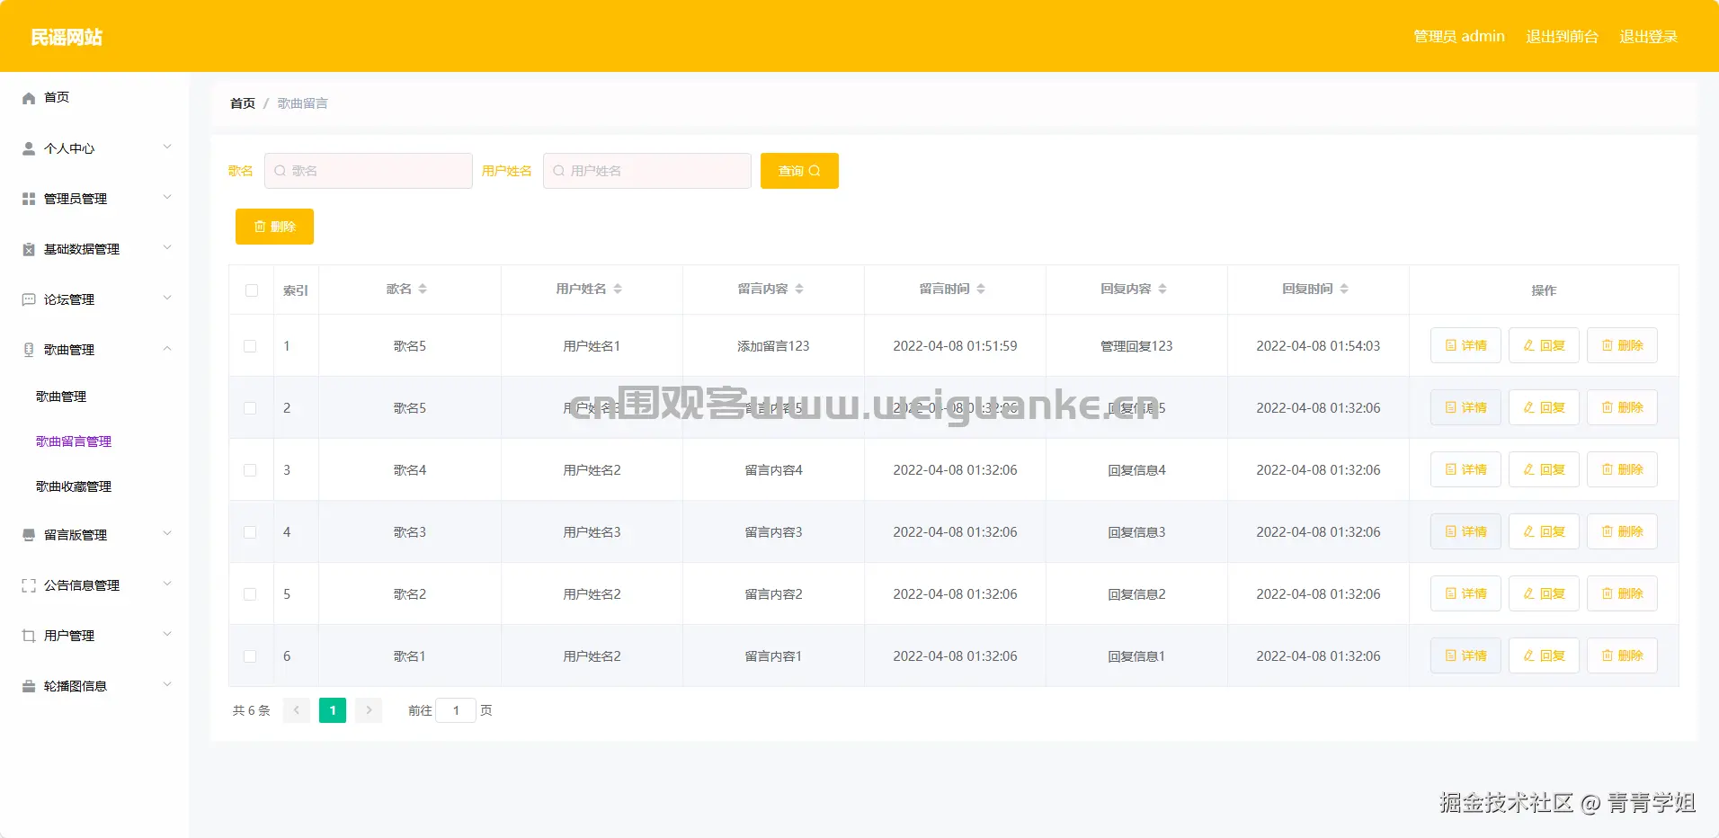
Task: Click the frame icon beside 公告信息管理
Action: pos(29,585)
